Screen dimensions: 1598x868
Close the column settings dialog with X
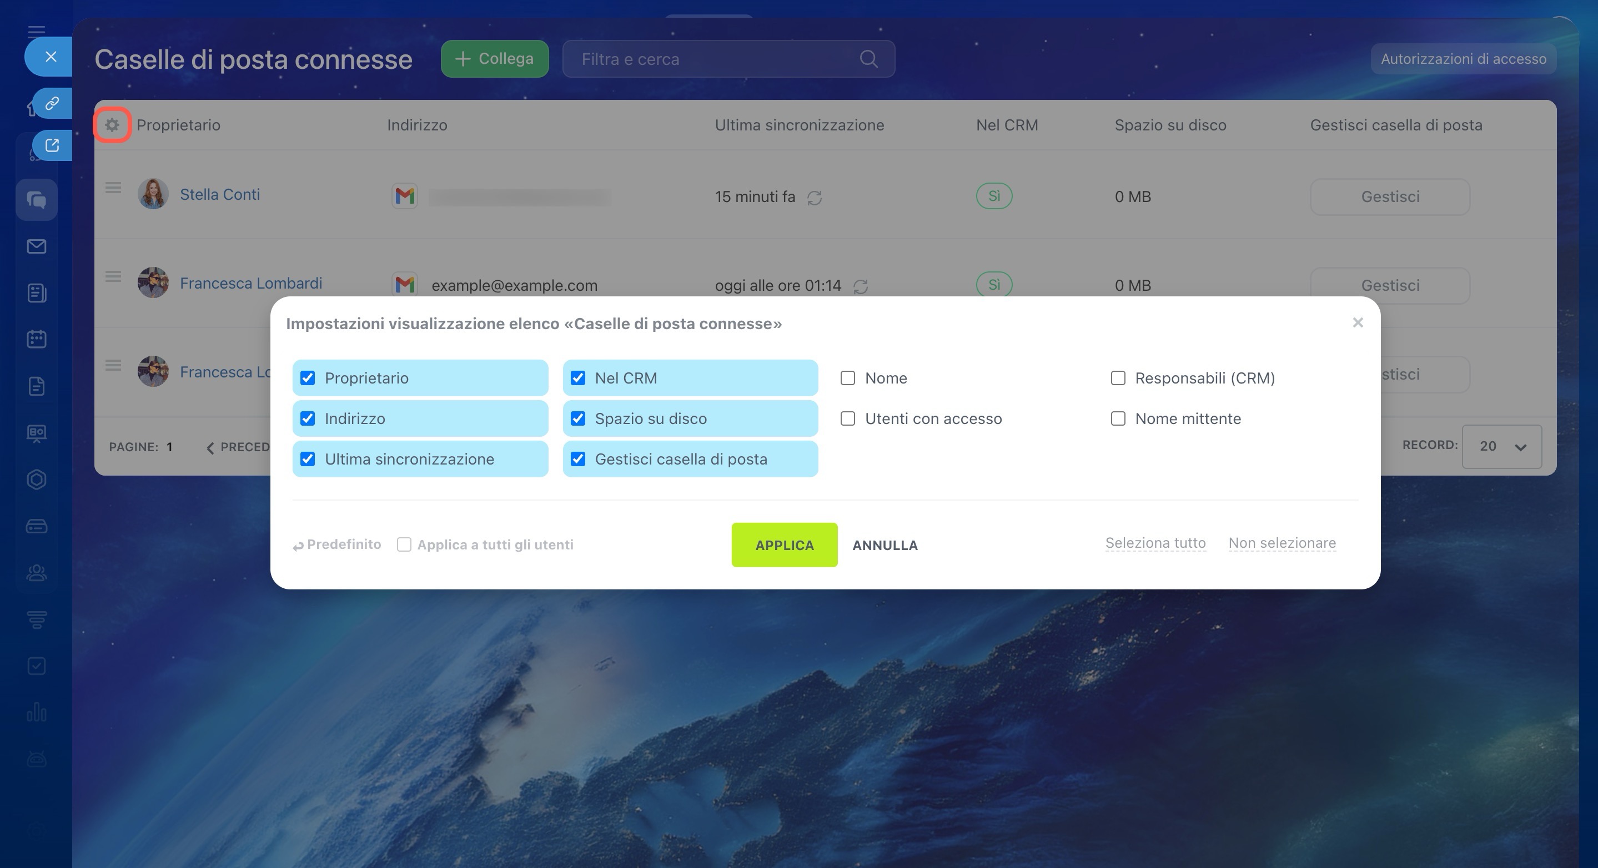(x=1358, y=322)
